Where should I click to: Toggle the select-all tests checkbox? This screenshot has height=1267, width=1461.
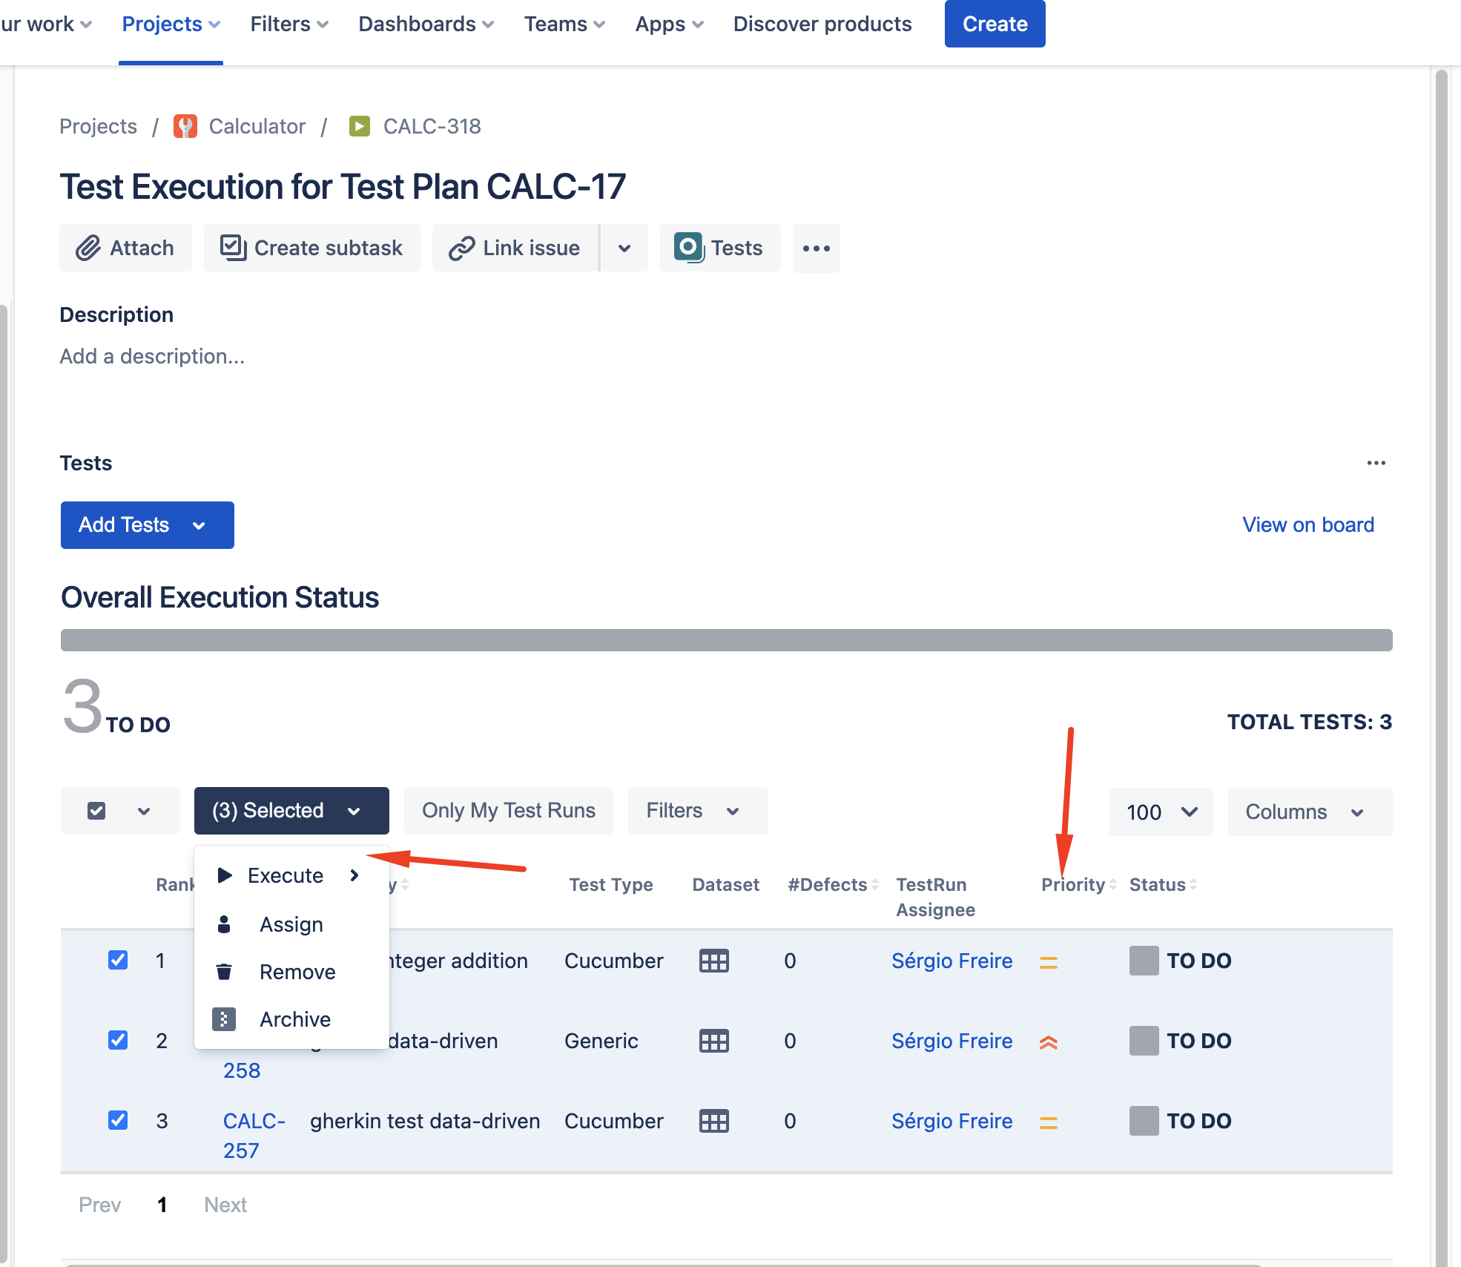[x=96, y=811]
